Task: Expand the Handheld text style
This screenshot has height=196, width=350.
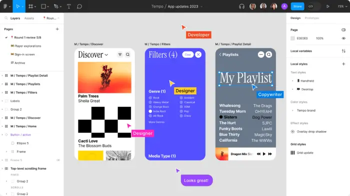Action: click(292, 81)
